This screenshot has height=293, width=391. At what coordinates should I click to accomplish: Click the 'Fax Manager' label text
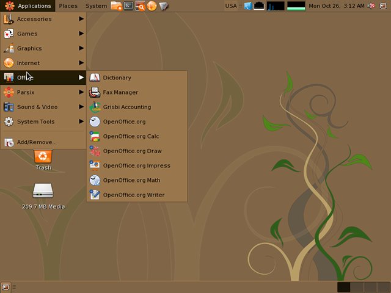coord(120,92)
